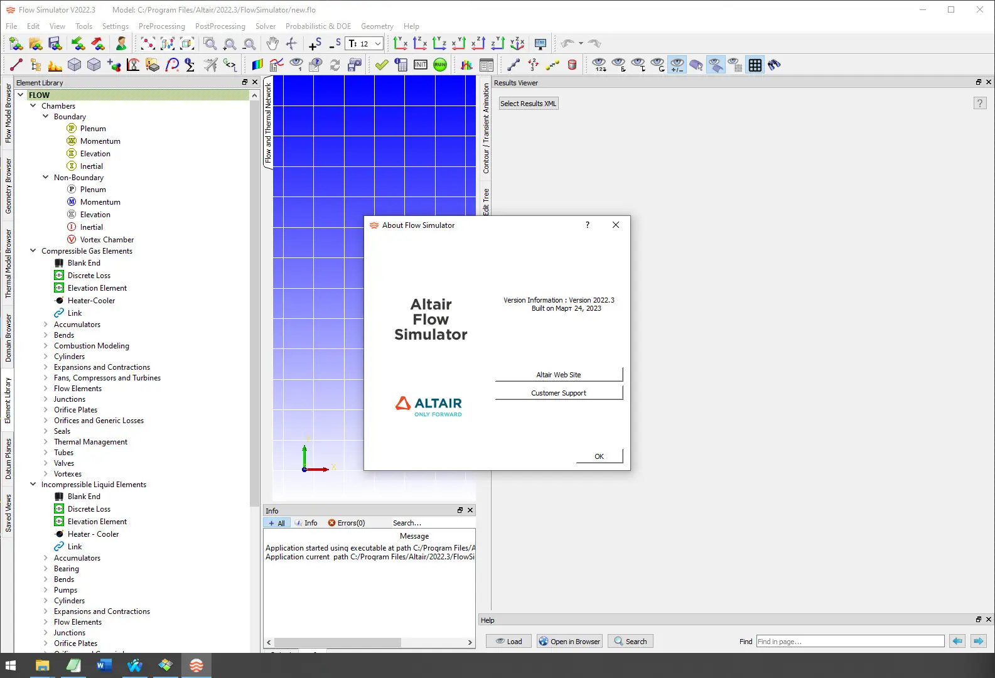Screen dimensions: 995x678
Task: Toggle the eye icon labeled 123
Action: click(x=600, y=65)
